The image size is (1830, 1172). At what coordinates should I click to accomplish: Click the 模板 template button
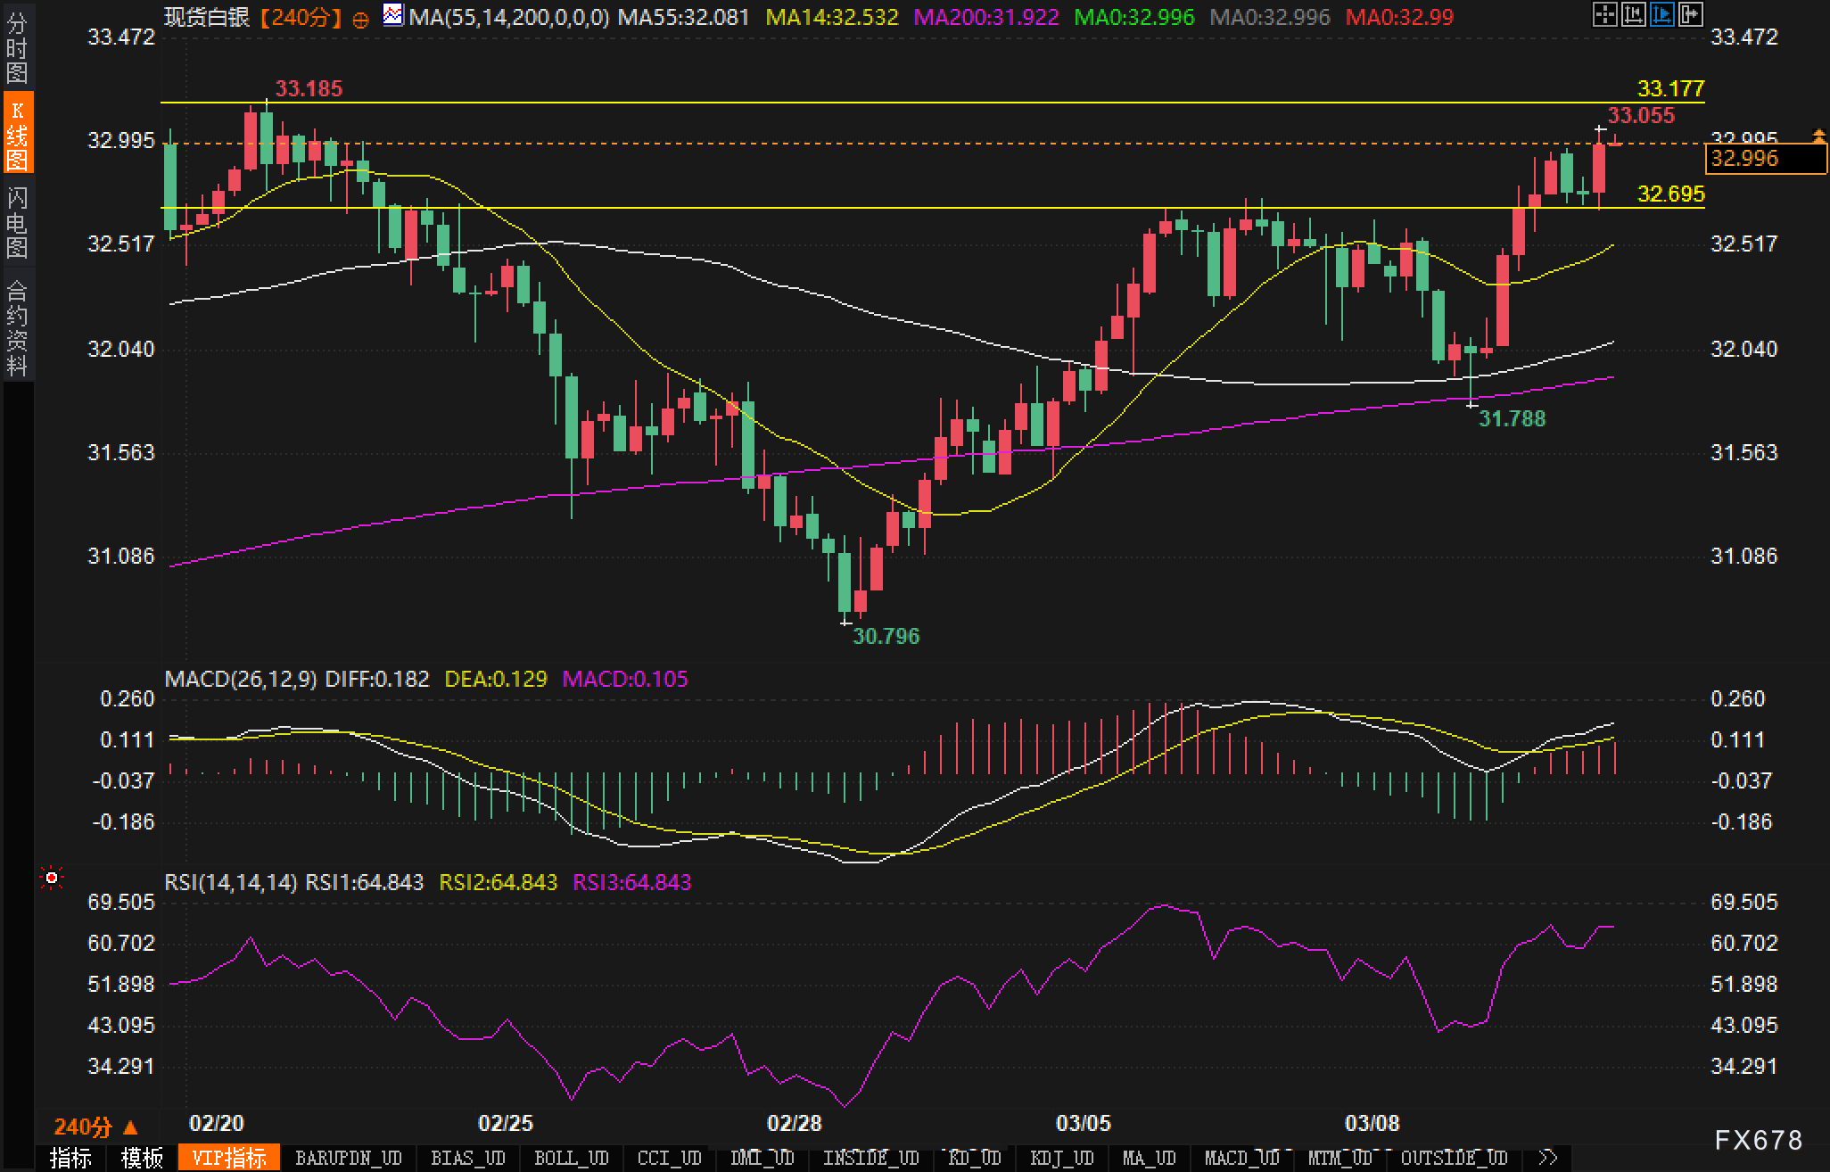142,1158
